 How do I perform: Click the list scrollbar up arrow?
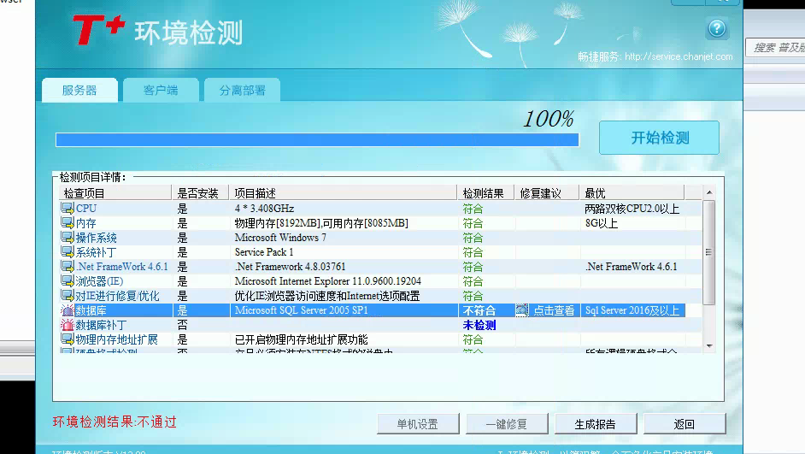point(709,192)
